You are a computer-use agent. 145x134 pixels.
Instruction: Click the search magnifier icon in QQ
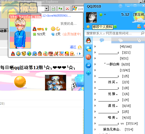[x=142, y=33]
